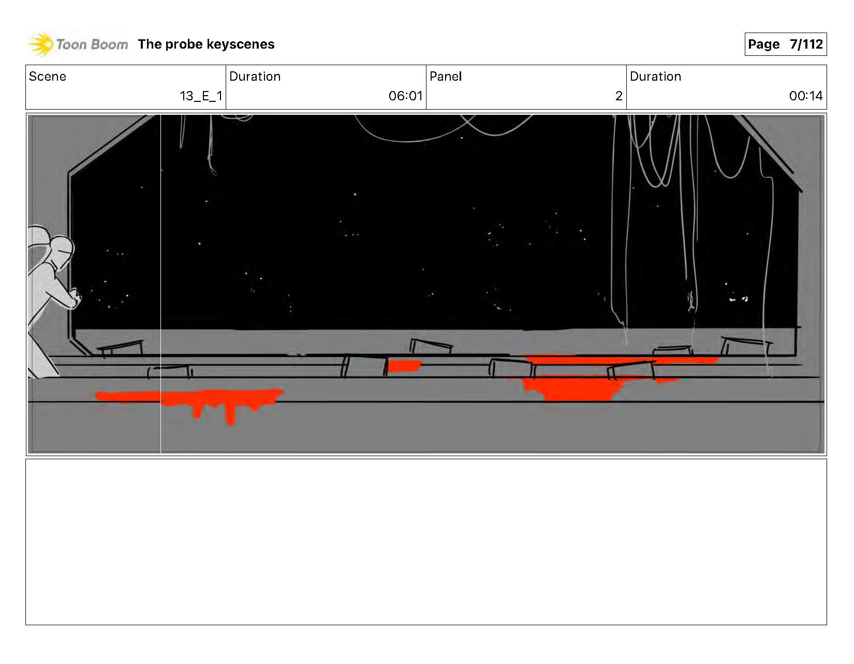This screenshot has height=664, width=854.
Task: Select the panel number '2'
Action: pyautogui.click(x=619, y=96)
